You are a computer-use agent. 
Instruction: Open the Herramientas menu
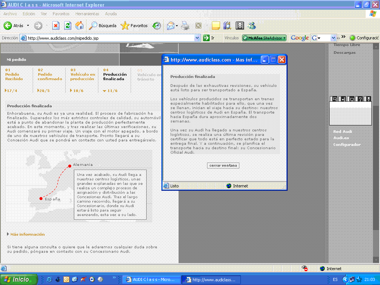pyautogui.click(x=87, y=14)
